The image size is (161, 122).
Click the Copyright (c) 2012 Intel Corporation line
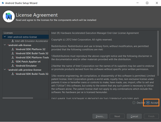(82, 40)
